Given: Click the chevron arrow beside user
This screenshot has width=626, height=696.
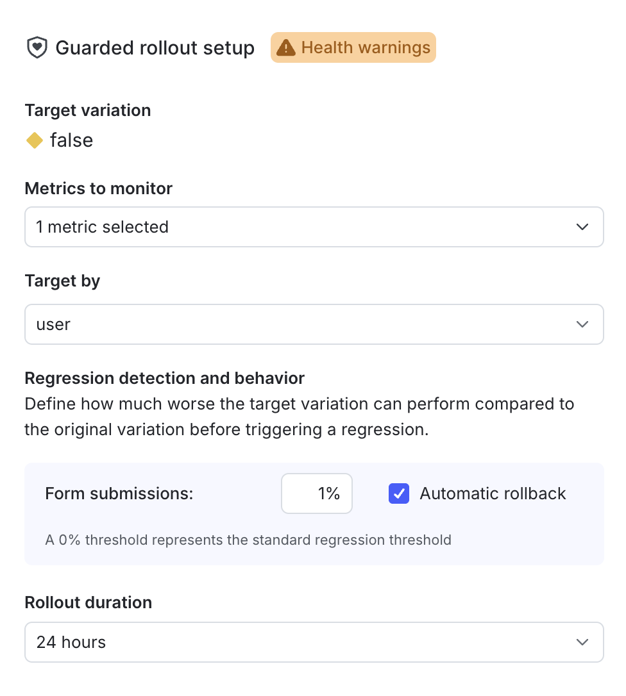Looking at the screenshot, I should point(582,324).
